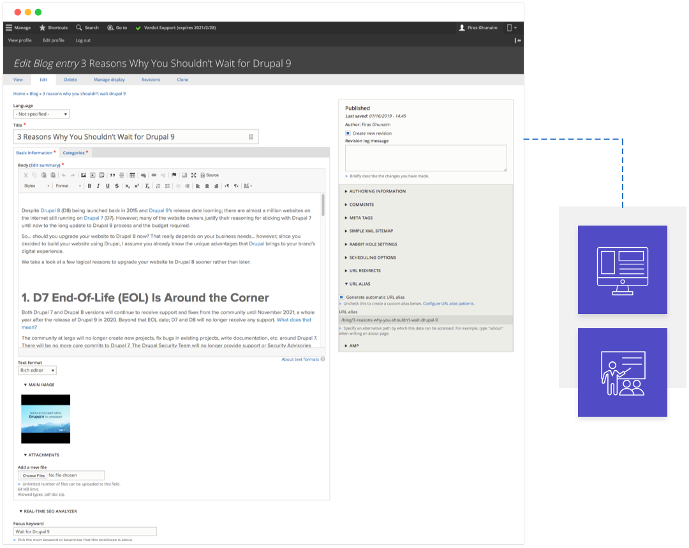689x548 pixels.
Task: Insert an image with the image icon
Action: pos(84,175)
